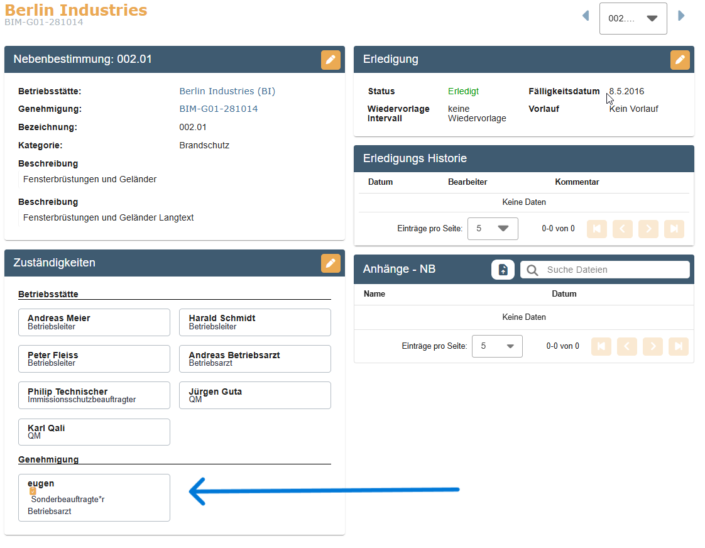Open entries per page dropdown in Erledigungs Historie

pyautogui.click(x=492, y=229)
